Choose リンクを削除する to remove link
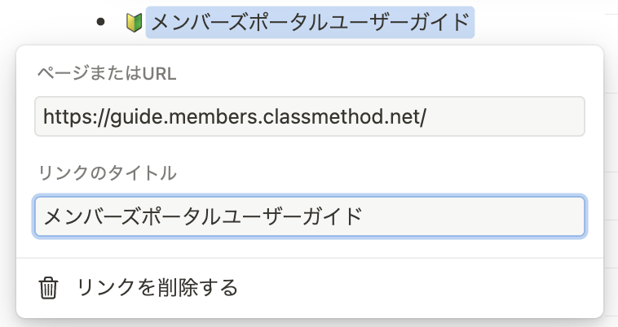Image resolution: width=618 pixels, height=327 pixels. (157, 288)
